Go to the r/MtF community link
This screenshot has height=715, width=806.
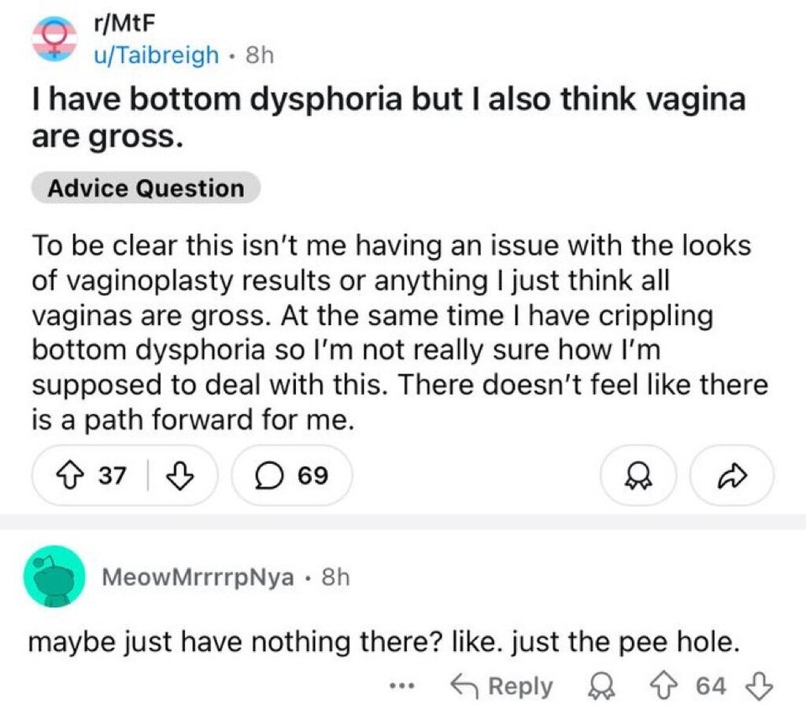(x=113, y=26)
